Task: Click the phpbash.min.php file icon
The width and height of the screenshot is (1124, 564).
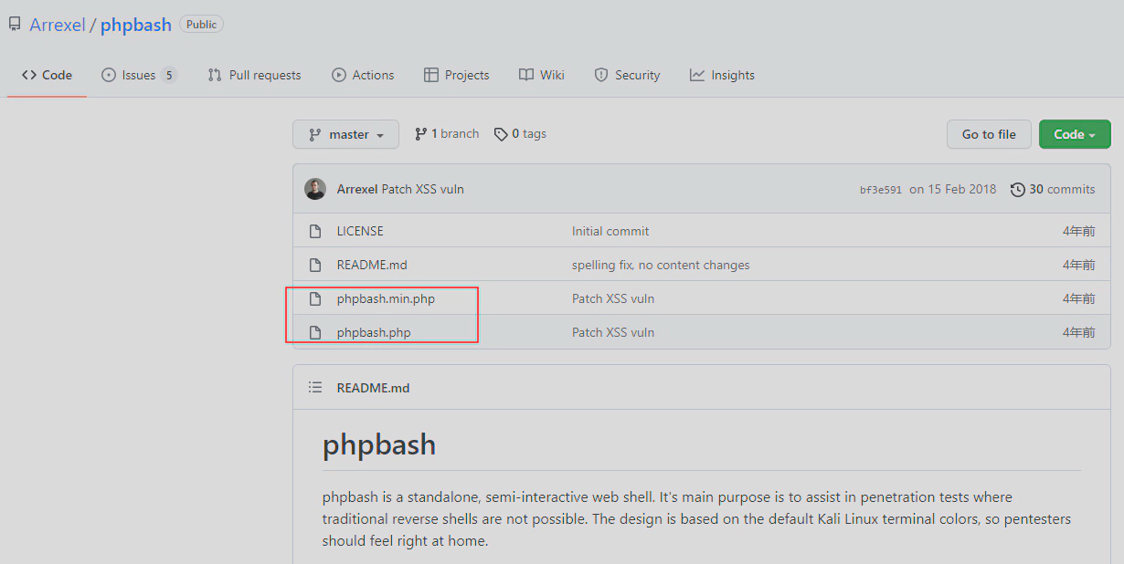Action: pyautogui.click(x=315, y=298)
